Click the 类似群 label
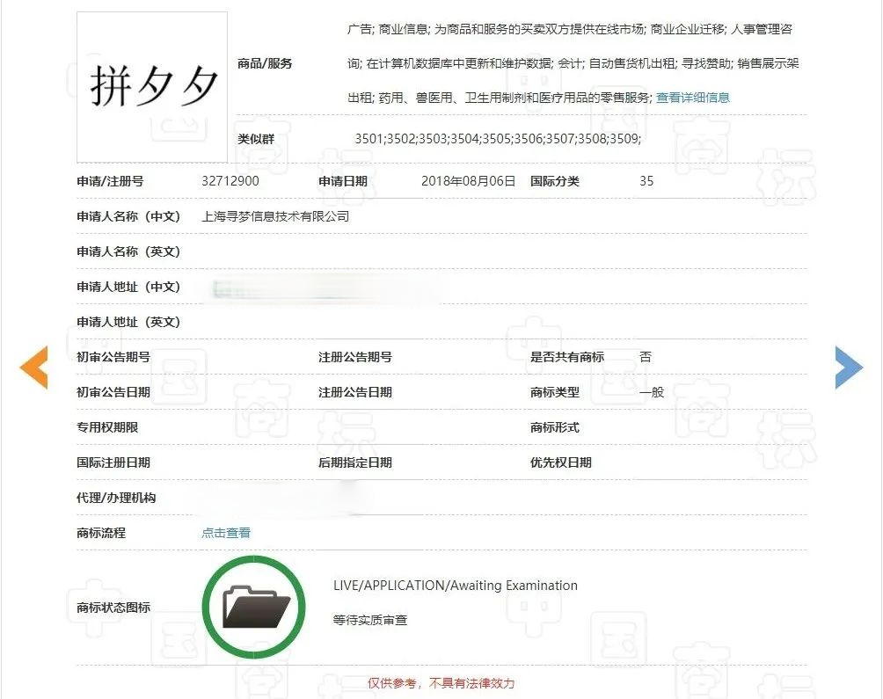This screenshot has width=883, height=699. [256, 139]
